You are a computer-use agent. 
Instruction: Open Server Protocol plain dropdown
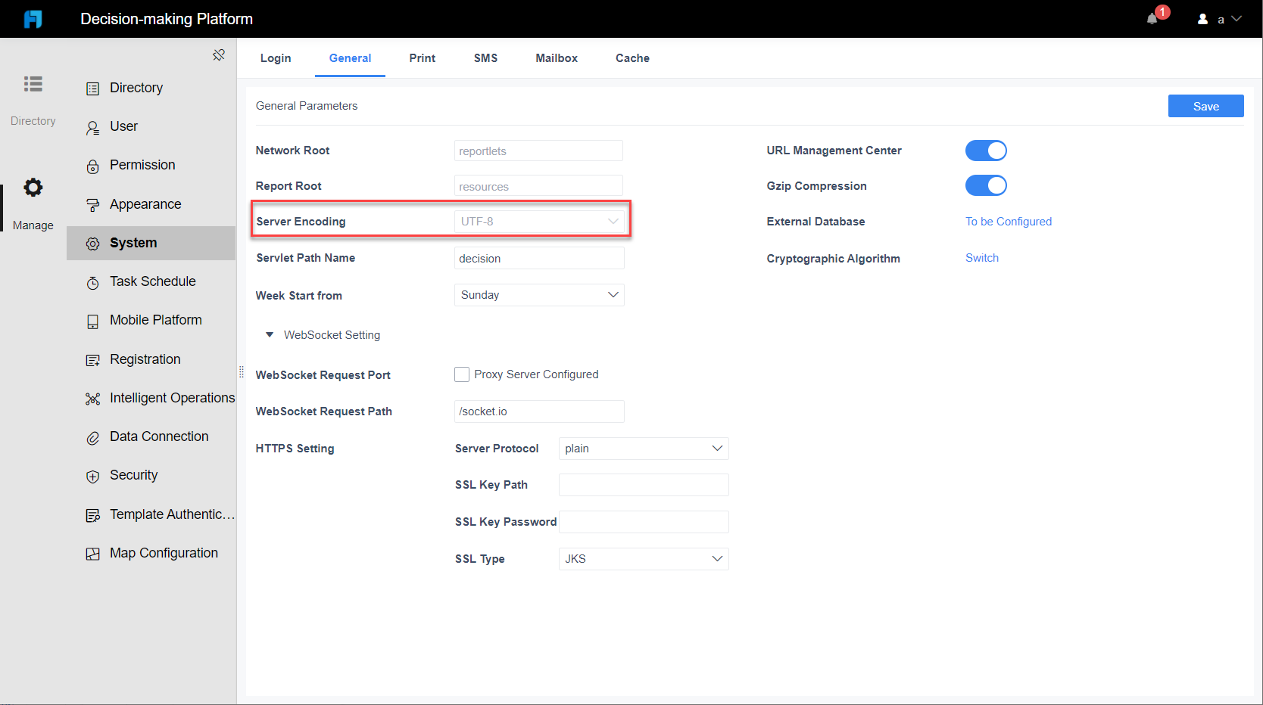pos(644,449)
